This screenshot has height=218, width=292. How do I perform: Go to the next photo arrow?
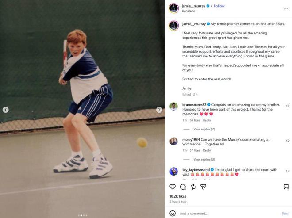[x=159, y=110]
